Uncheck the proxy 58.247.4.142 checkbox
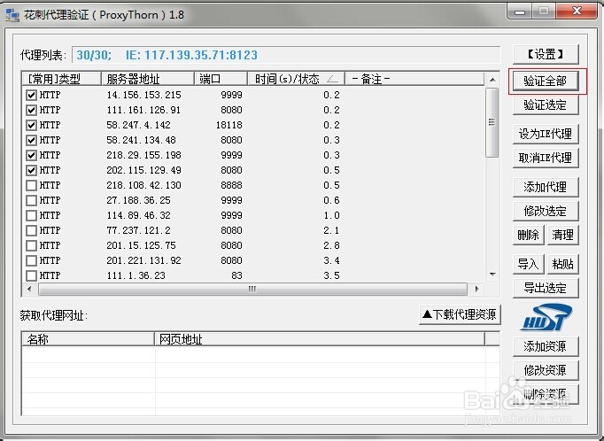 [31, 125]
